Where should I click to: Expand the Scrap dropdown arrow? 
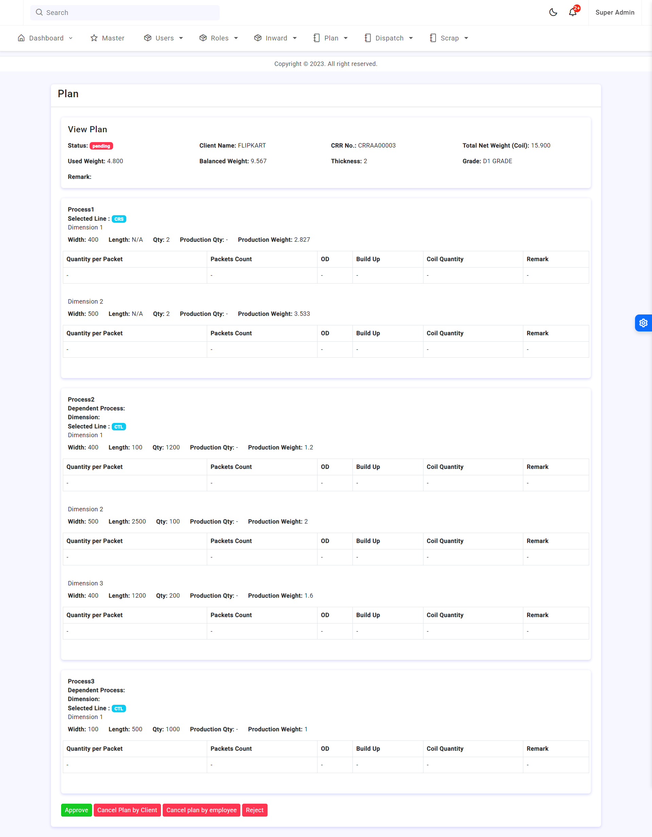click(x=466, y=38)
